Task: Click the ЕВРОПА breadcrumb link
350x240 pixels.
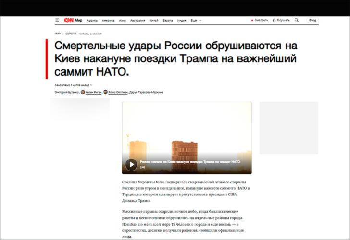Action: pos(71,34)
